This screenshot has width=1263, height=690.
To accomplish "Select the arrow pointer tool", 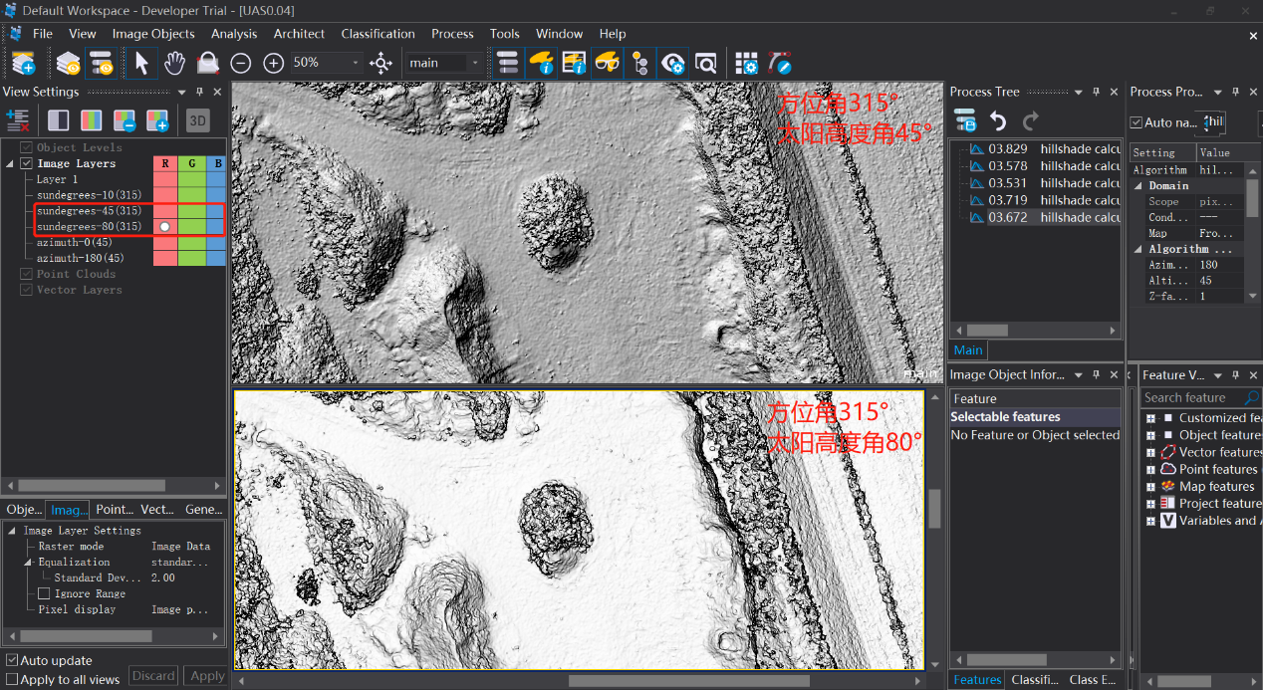I will click(x=141, y=63).
